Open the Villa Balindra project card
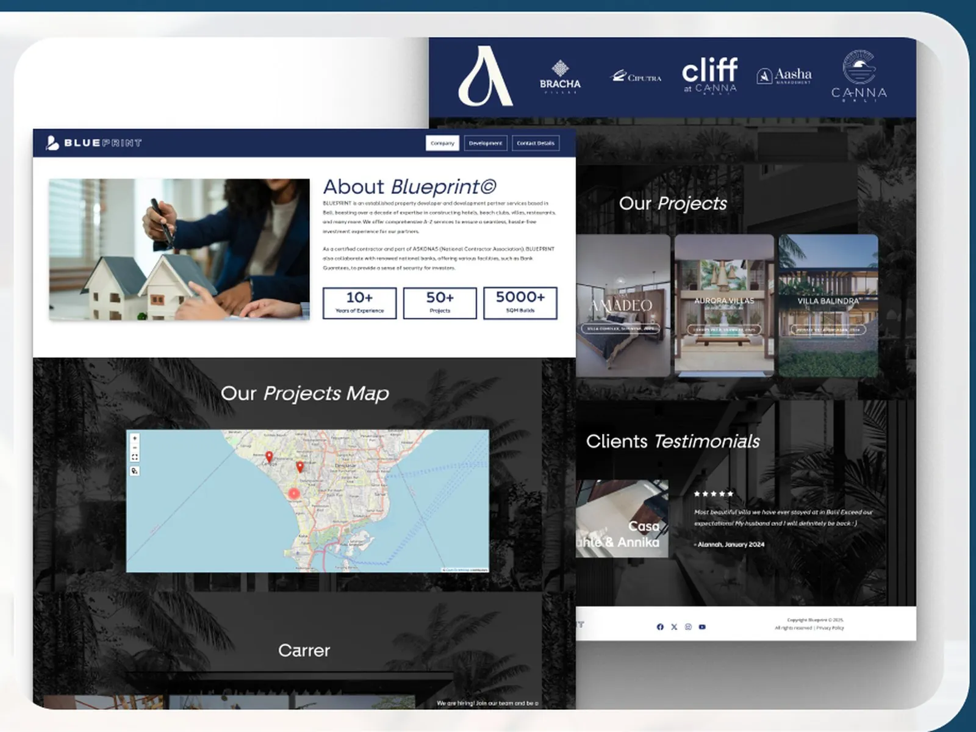 click(x=828, y=306)
